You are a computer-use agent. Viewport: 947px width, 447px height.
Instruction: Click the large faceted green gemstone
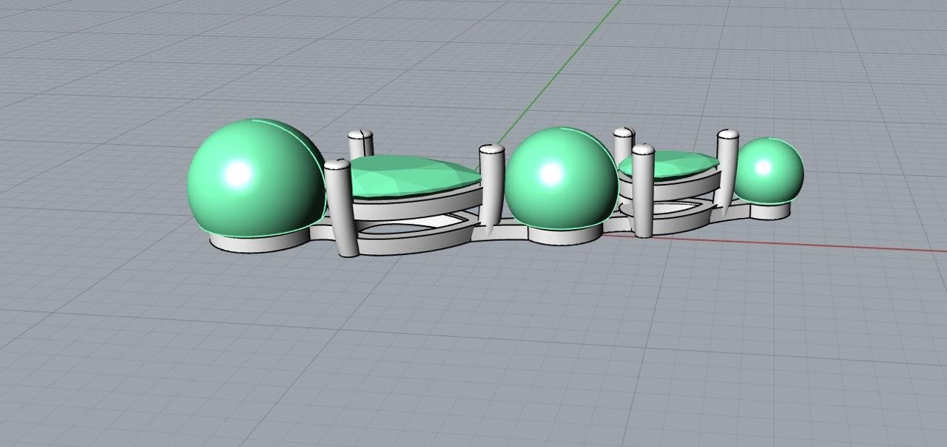(411, 176)
